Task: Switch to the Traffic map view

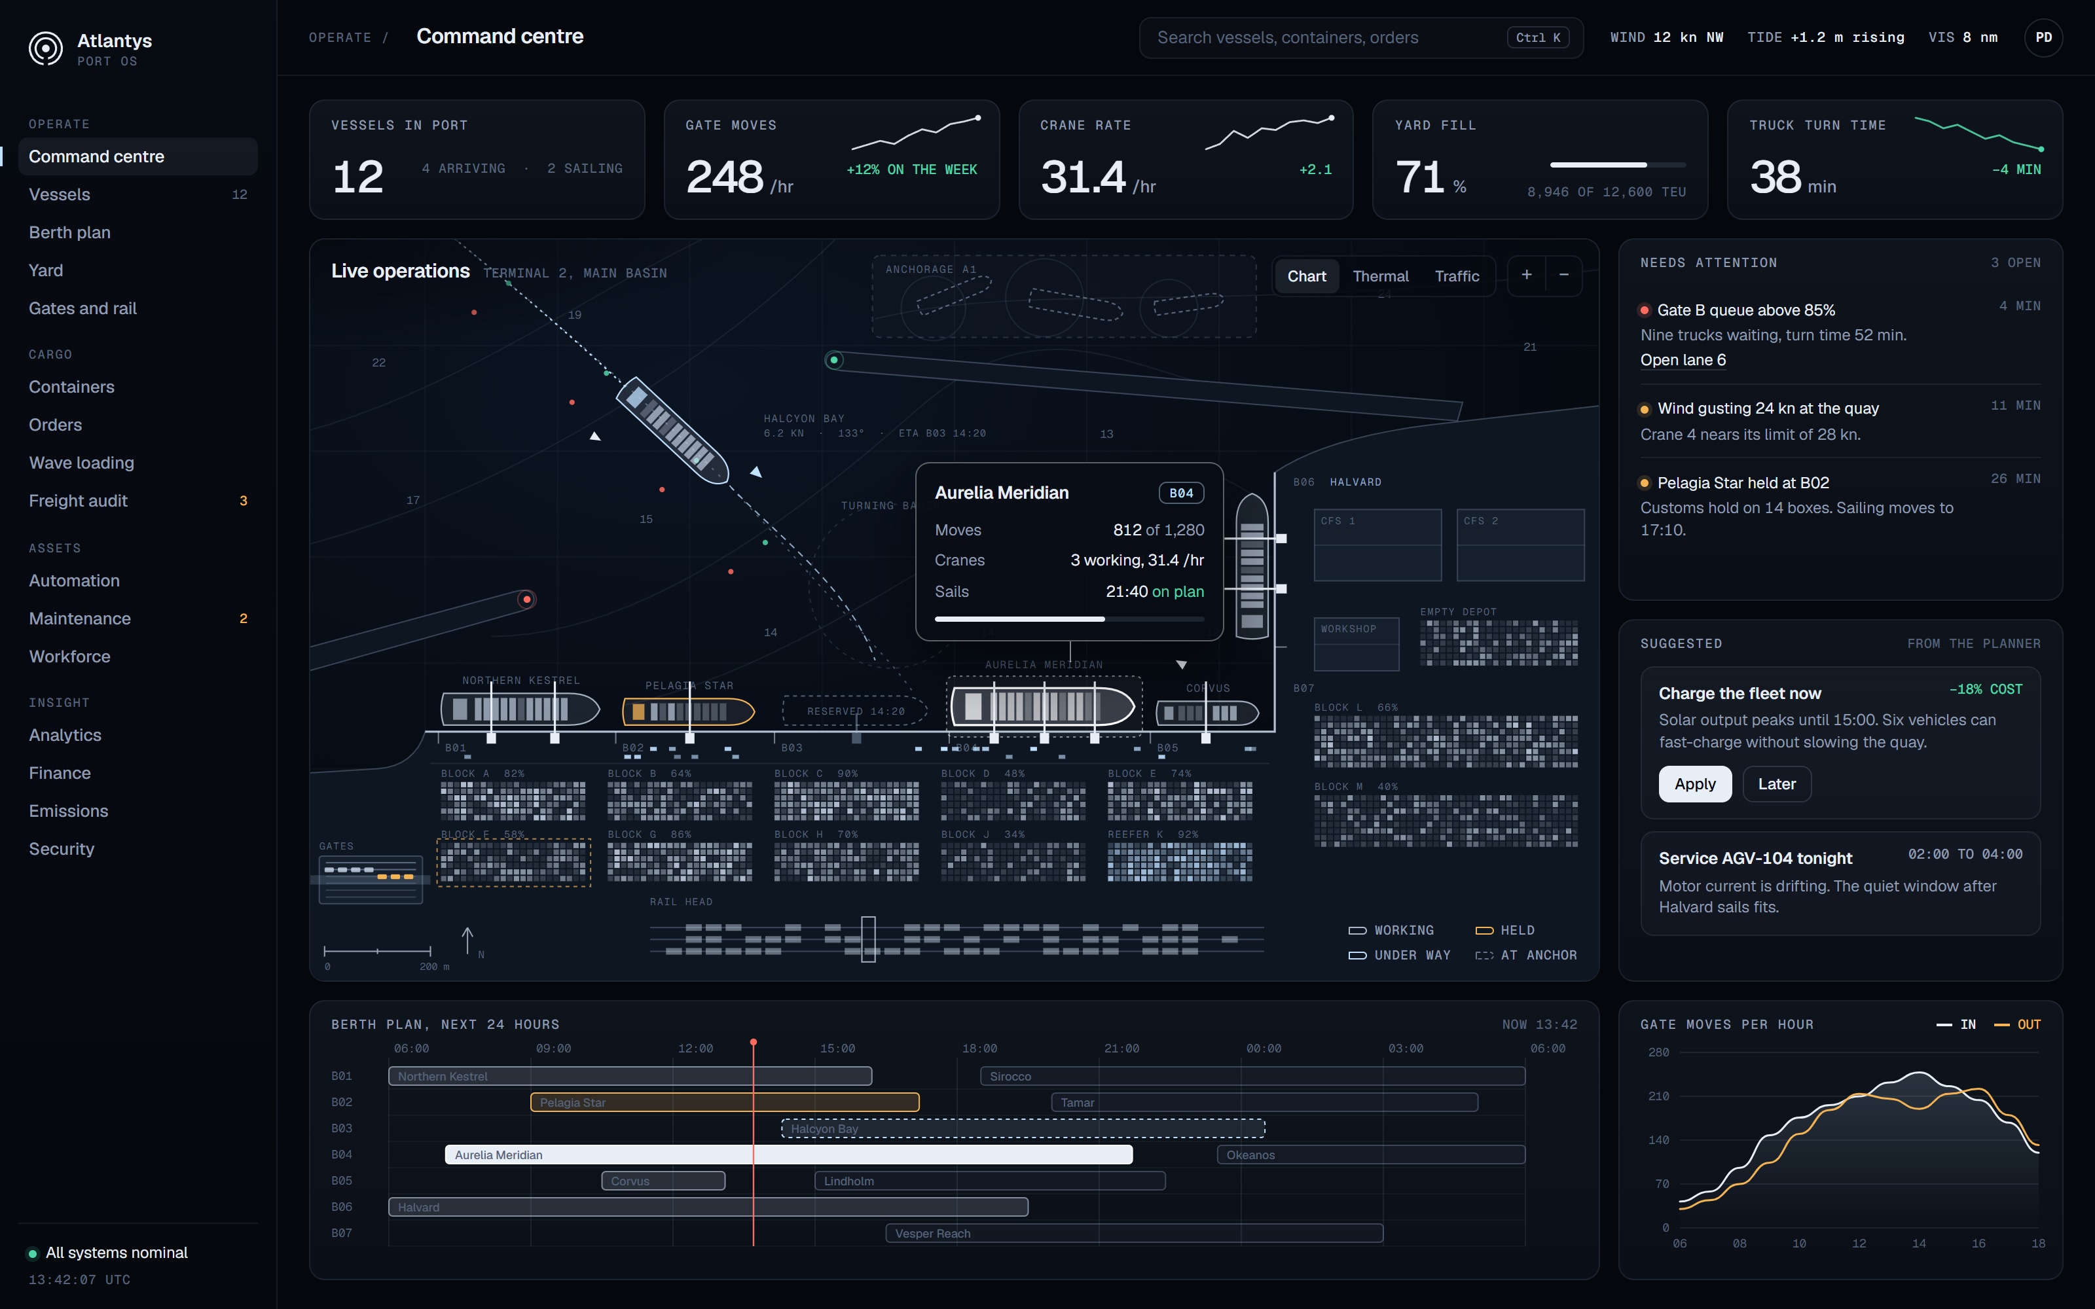Action: click(x=1456, y=276)
